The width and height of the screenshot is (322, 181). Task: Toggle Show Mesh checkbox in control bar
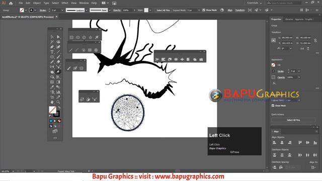pos(204,10)
